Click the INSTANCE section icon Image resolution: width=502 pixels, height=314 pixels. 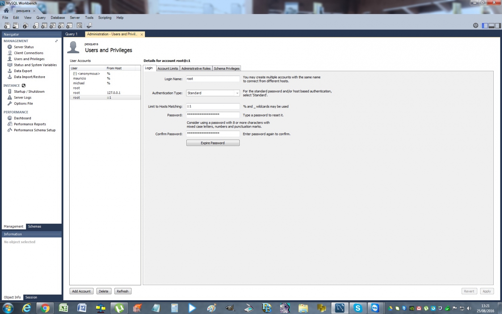coord(23,86)
